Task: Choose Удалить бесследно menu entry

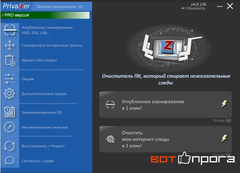Action: point(39,60)
